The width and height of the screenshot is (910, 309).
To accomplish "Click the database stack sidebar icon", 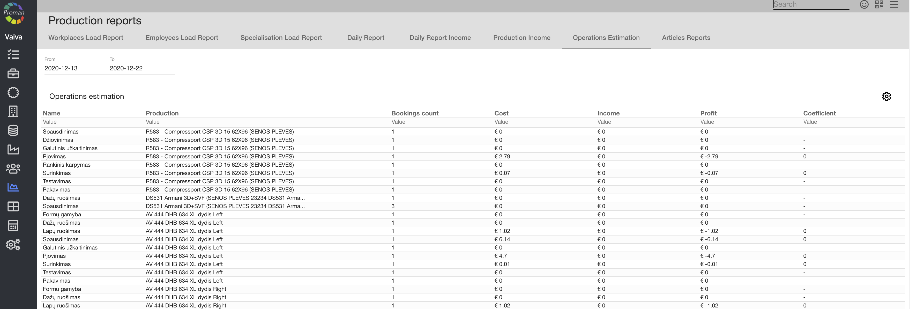I will (13, 130).
